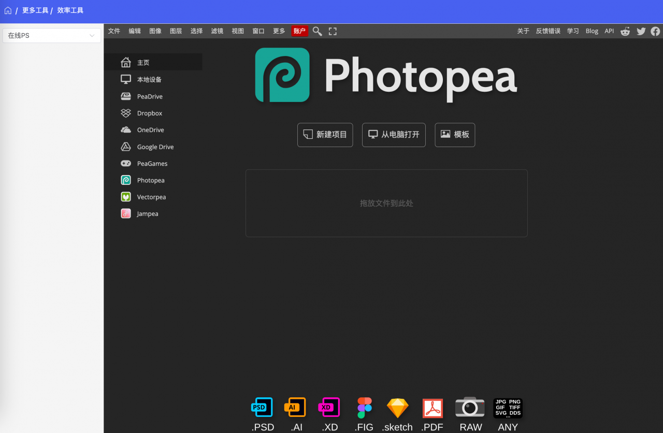The width and height of the screenshot is (663, 433).
Task: Click the .XD format icon
Action: click(329, 408)
